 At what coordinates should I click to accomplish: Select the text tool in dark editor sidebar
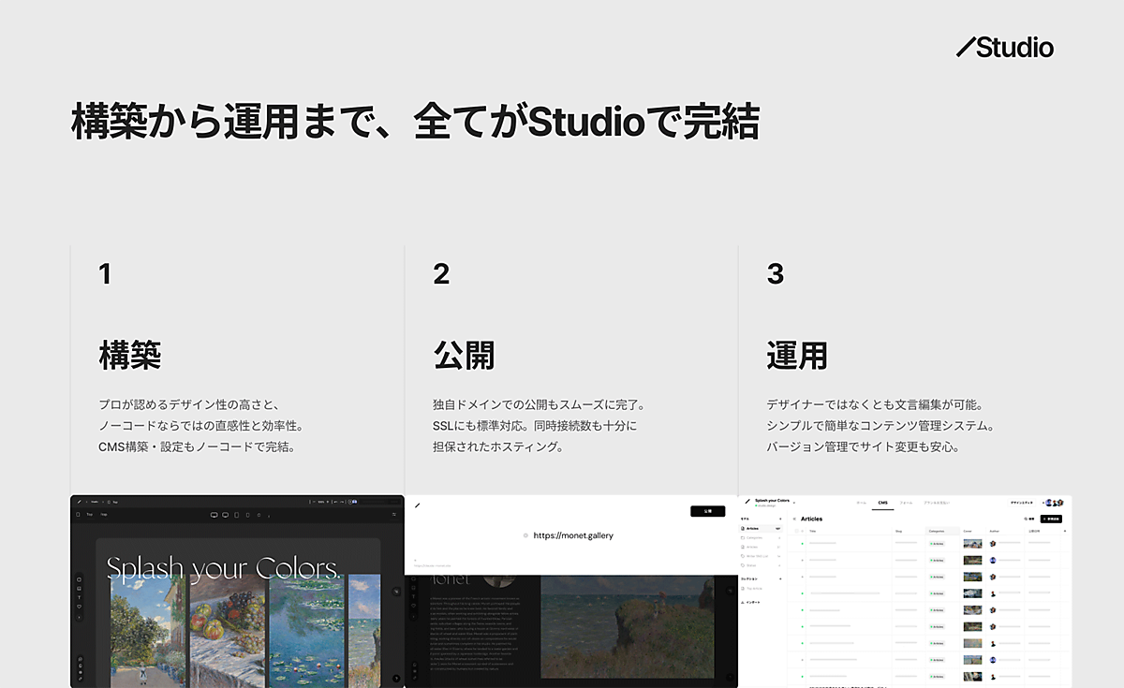(x=80, y=597)
